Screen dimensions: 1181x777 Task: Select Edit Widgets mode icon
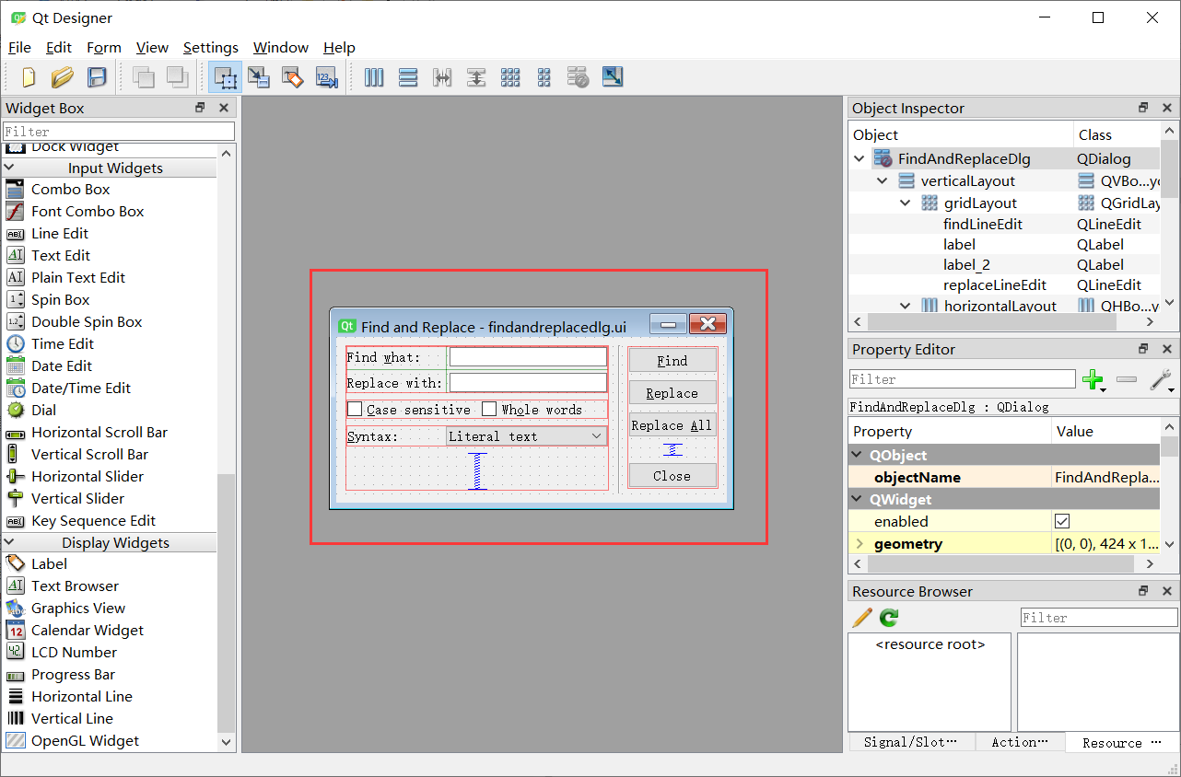click(225, 77)
